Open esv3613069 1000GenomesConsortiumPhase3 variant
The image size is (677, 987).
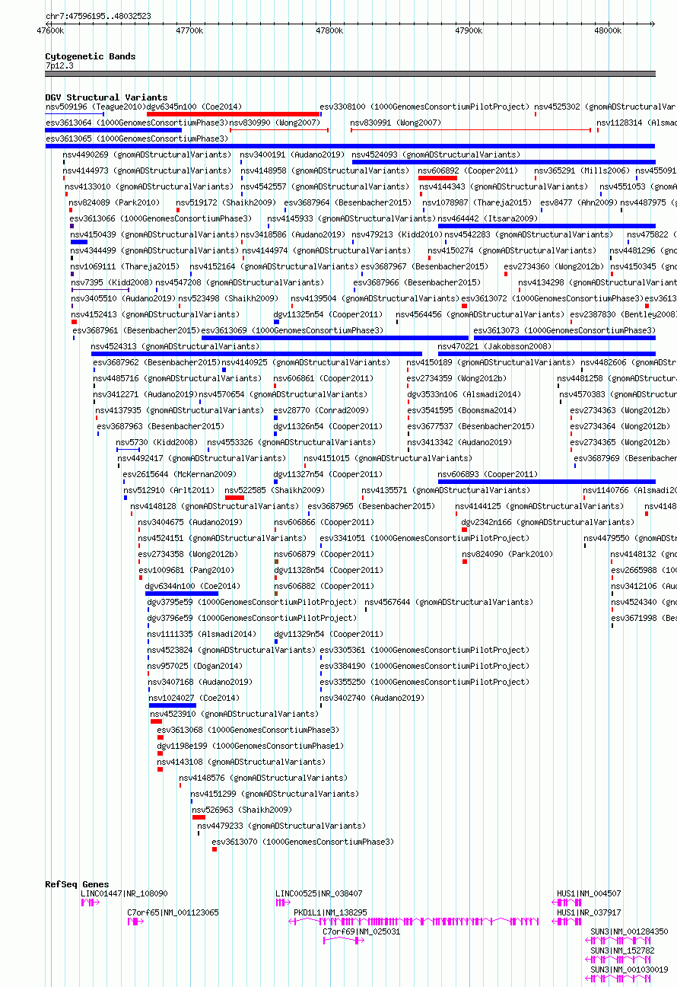292,330
